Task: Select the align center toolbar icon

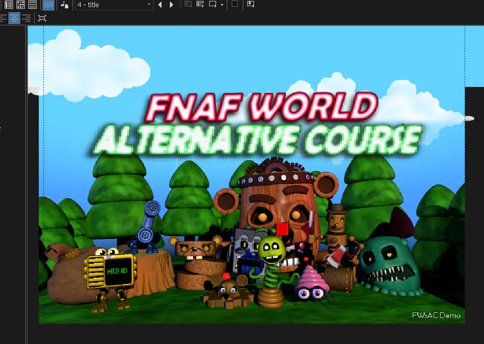Action: 14,18
